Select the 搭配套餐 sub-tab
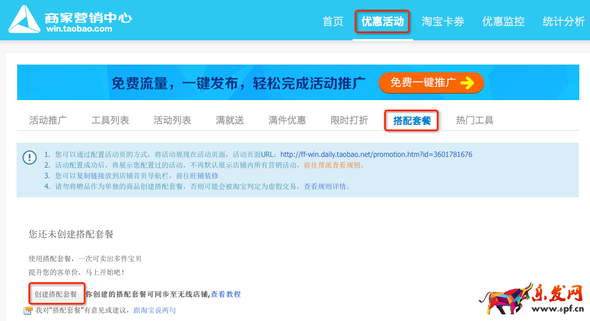 [412, 121]
